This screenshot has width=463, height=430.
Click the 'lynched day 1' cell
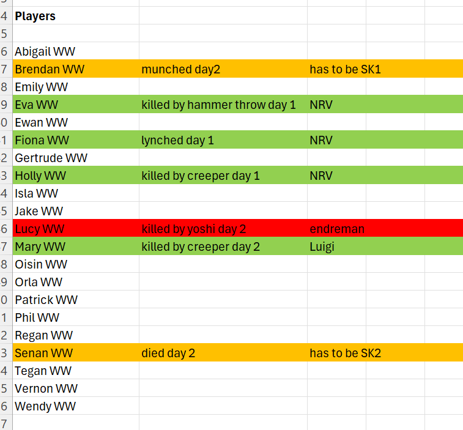(x=223, y=139)
